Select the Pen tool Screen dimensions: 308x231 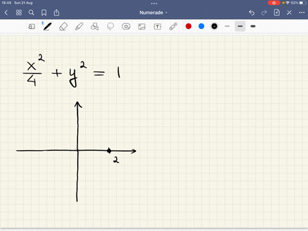(x=47, y=26)
